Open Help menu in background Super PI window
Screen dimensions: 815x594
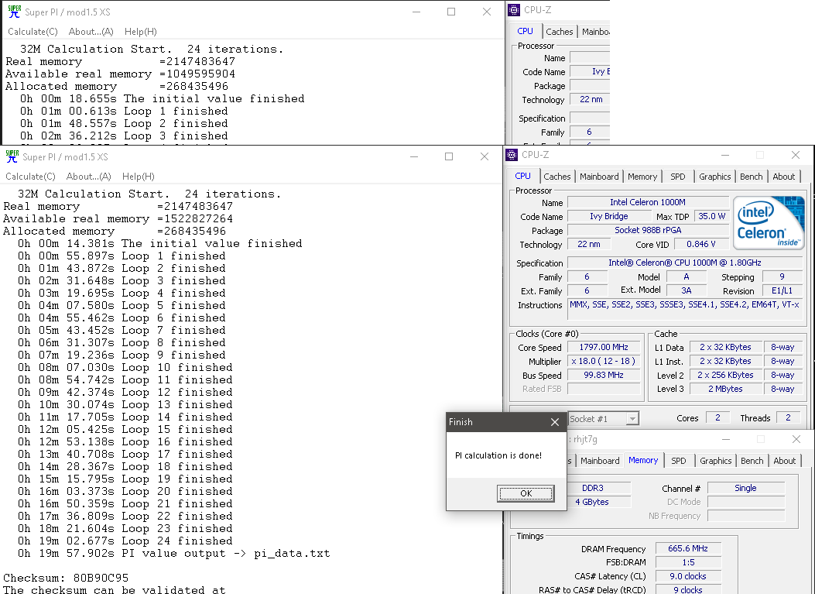pos(140,32)
